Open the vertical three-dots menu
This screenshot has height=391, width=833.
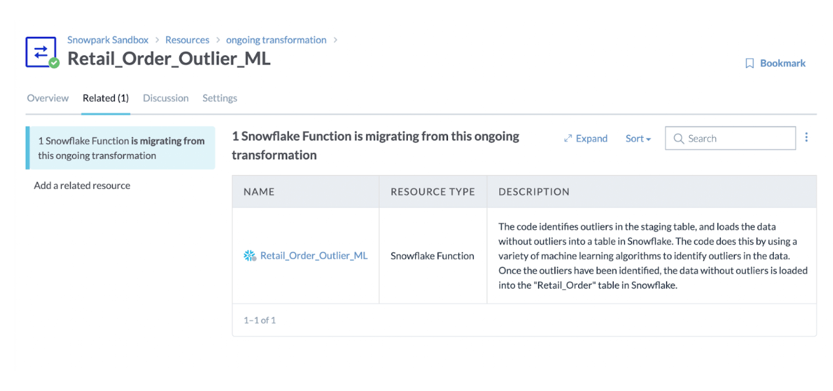807,138
